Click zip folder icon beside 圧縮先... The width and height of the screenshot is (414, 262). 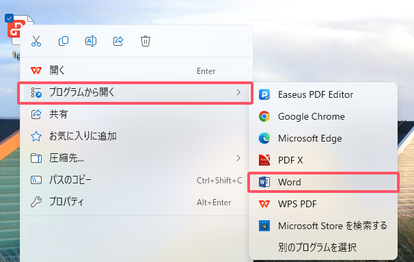(36, 158)
